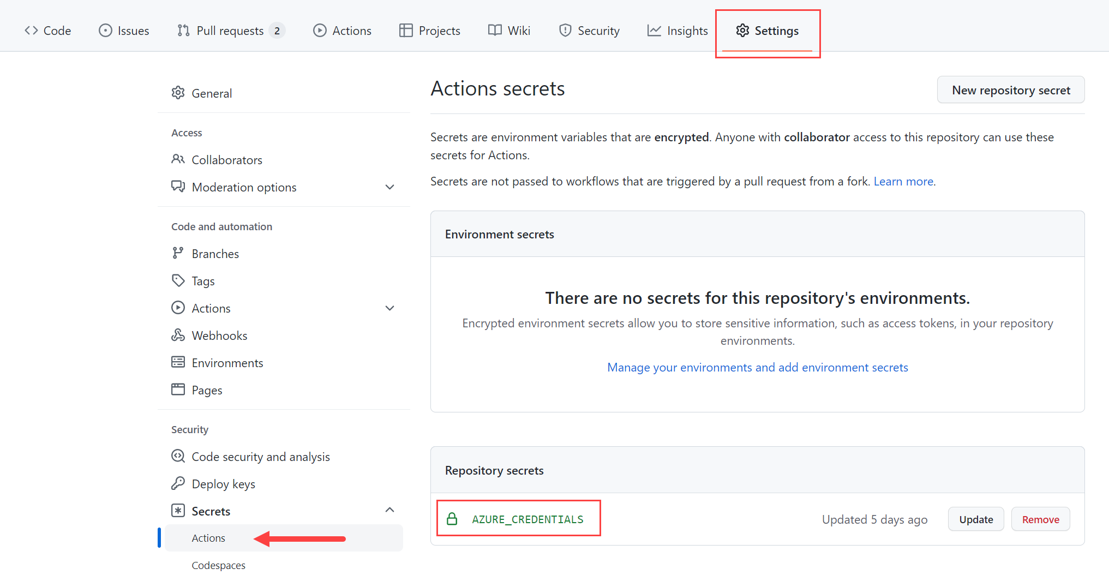Click the lock icon beside AZURE_CREDENTIALS
Screen dimensions: 1109x581
[x=452, y=519]
